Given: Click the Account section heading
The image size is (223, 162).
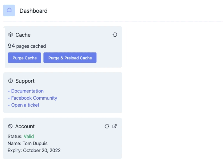Looking at the screenshot, I should (x=25, y=126).
